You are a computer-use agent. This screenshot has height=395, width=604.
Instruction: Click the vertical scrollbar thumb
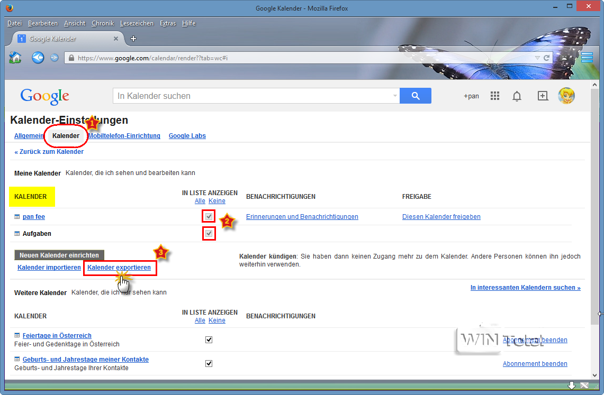coord(595,206)
